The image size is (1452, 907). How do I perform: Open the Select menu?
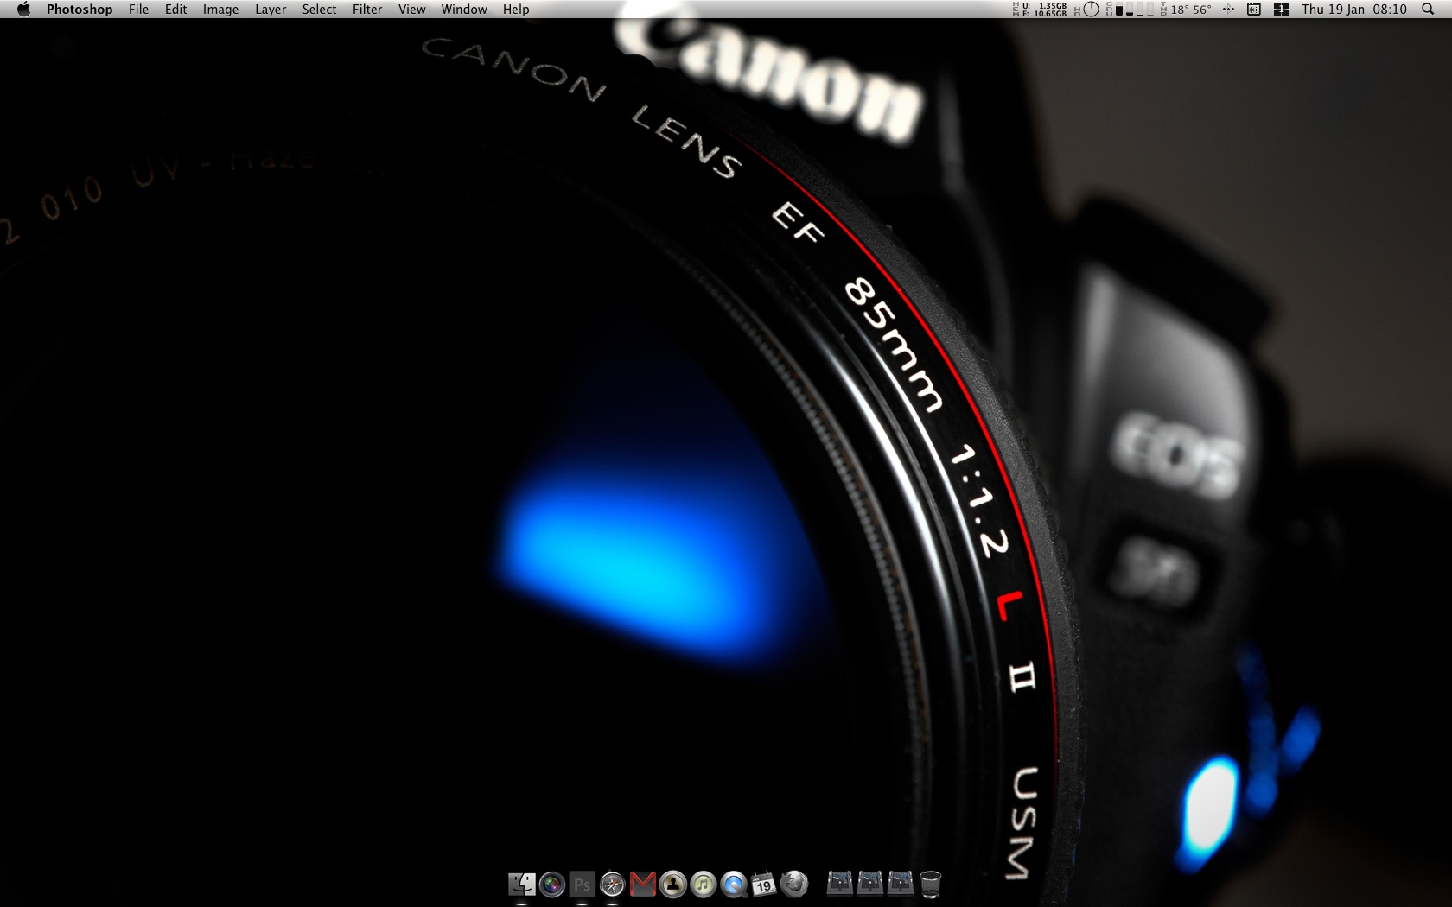pyautogui.click(x=319, y=9)
